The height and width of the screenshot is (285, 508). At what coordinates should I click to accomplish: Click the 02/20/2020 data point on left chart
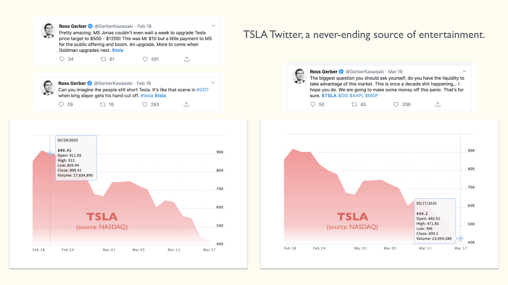tap(50, 153)
